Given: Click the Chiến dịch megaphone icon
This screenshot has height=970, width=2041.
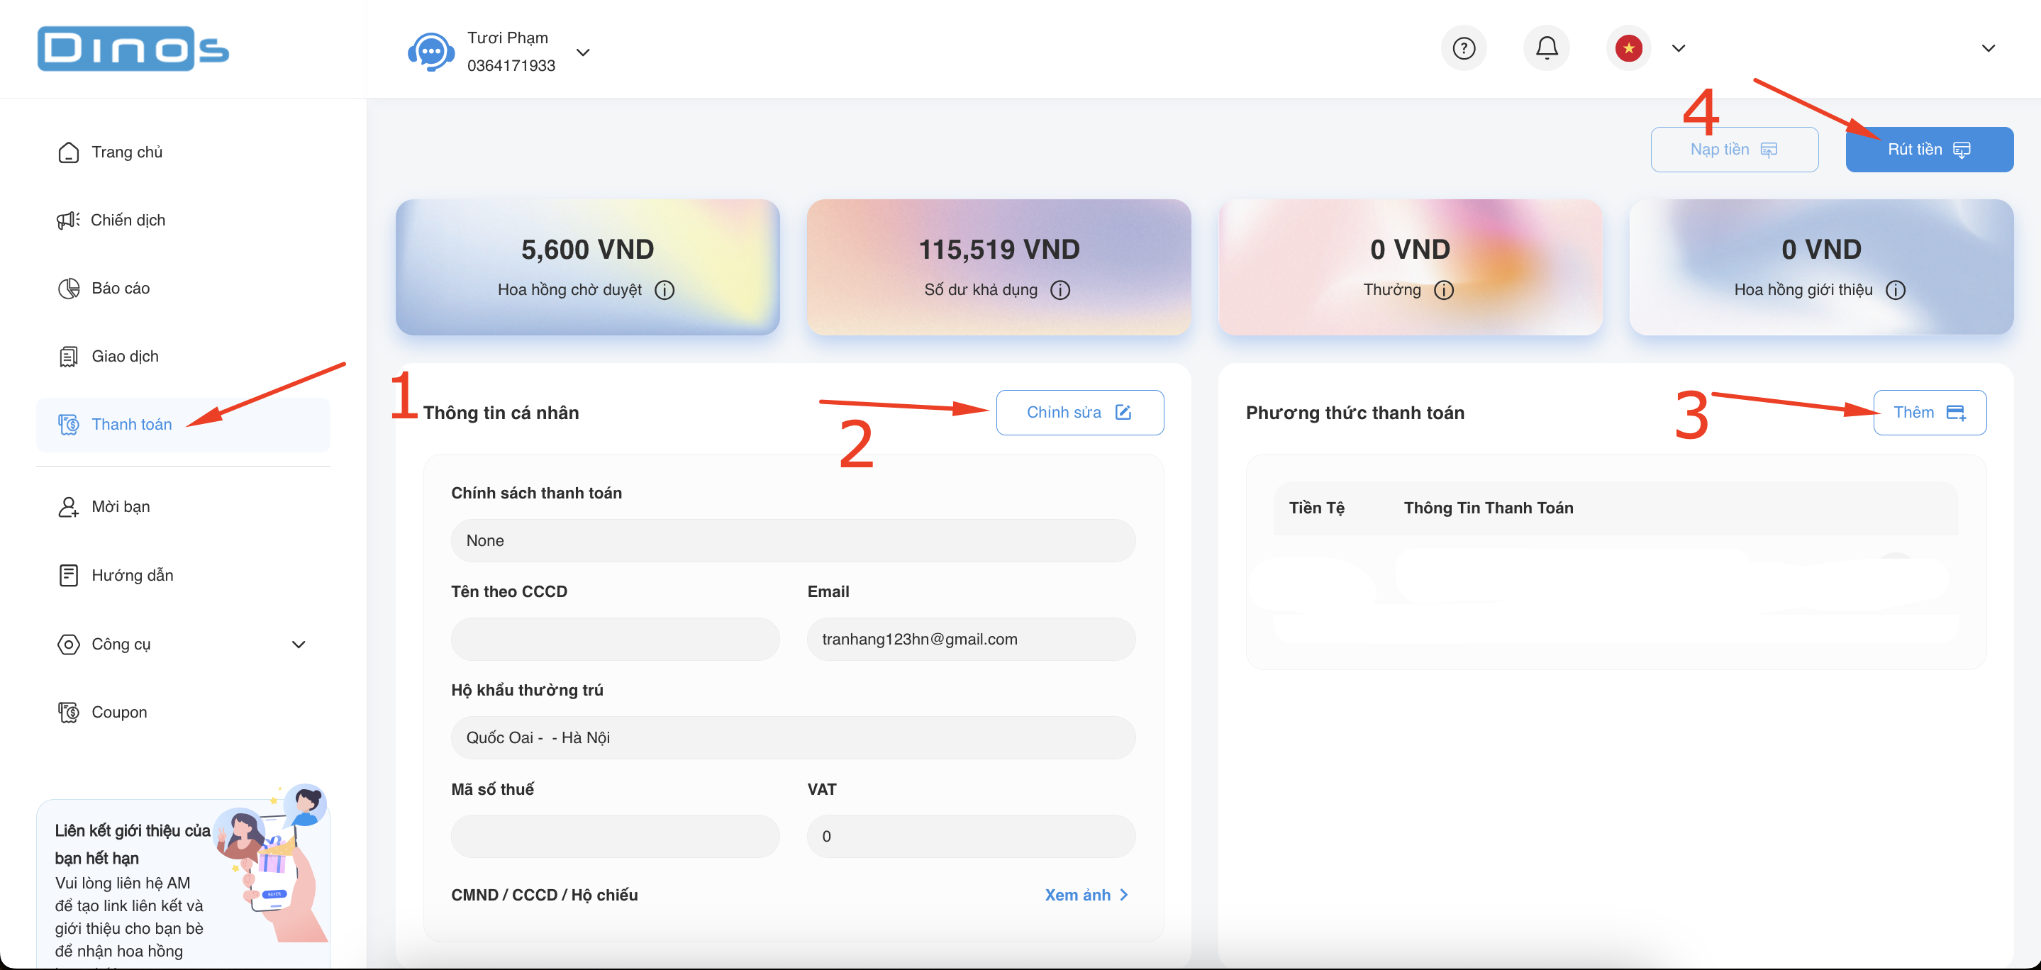Looking at the screenshot, I should click(68, 221).
